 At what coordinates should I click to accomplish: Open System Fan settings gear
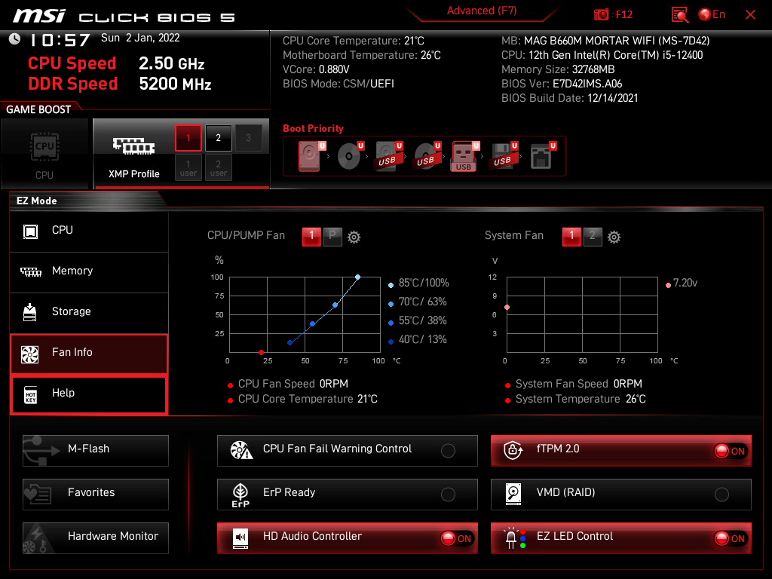tap(614, 237)
